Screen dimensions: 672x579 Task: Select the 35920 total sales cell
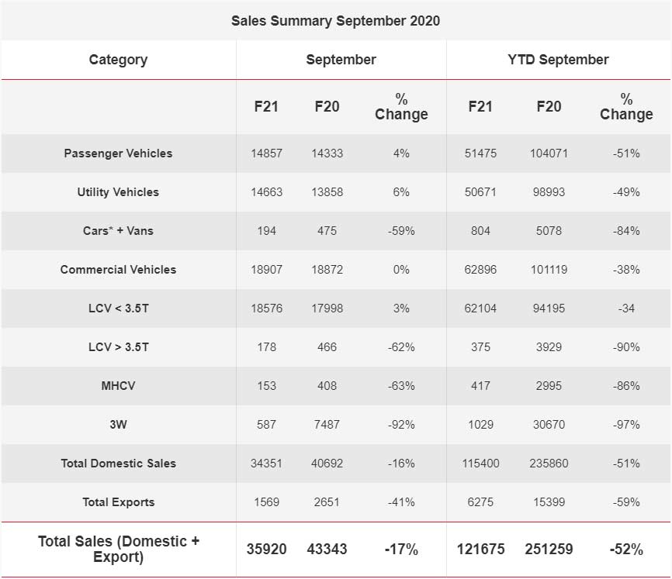point(266,550)
